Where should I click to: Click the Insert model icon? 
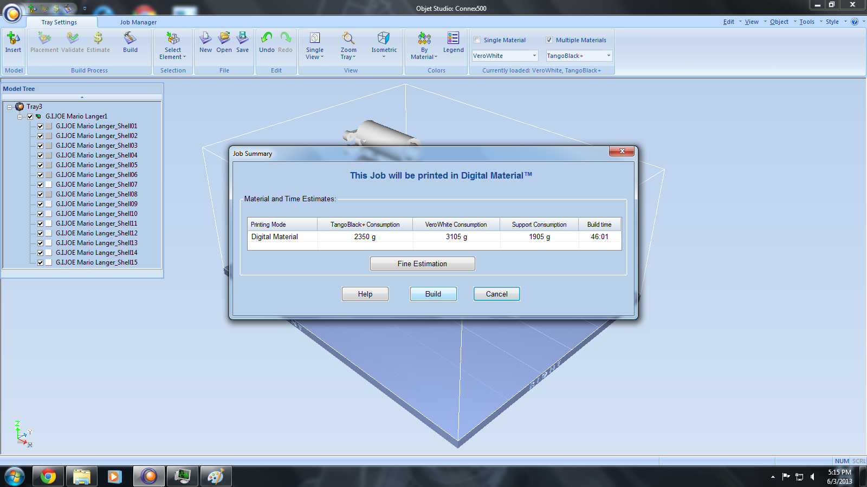13,38
